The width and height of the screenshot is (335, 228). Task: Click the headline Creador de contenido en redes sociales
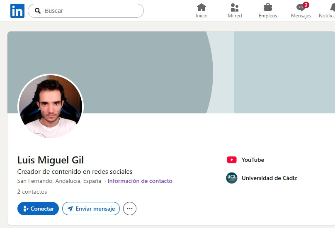[x=75, y=171]
